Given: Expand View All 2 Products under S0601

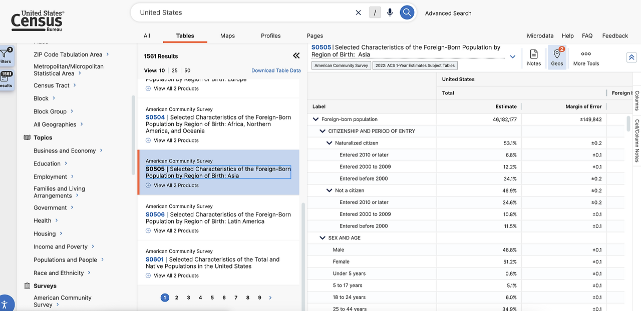Looking at the screenshot, I should pyautogui.click(x=172, y=275).
